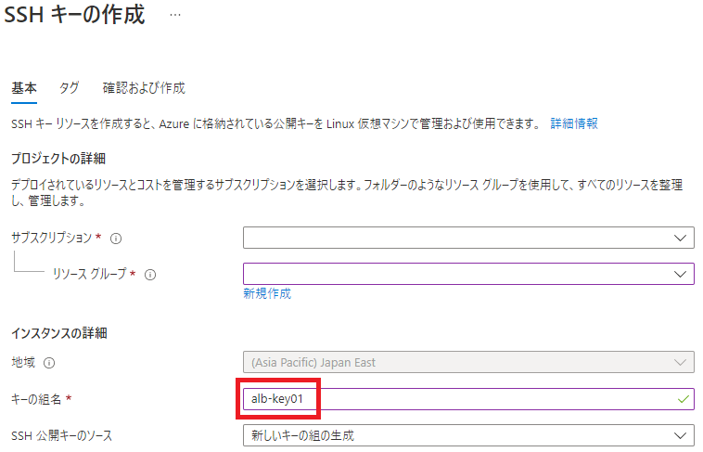
Task: Select the 基本 tab
Action: coord(24,88)
